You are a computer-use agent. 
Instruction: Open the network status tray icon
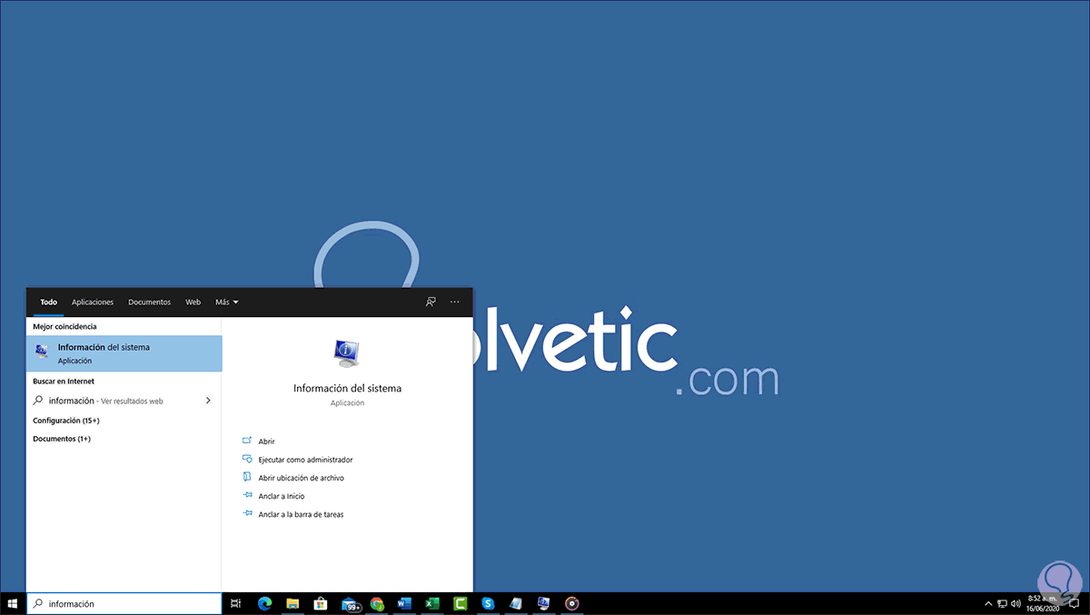pos(1003,603)
